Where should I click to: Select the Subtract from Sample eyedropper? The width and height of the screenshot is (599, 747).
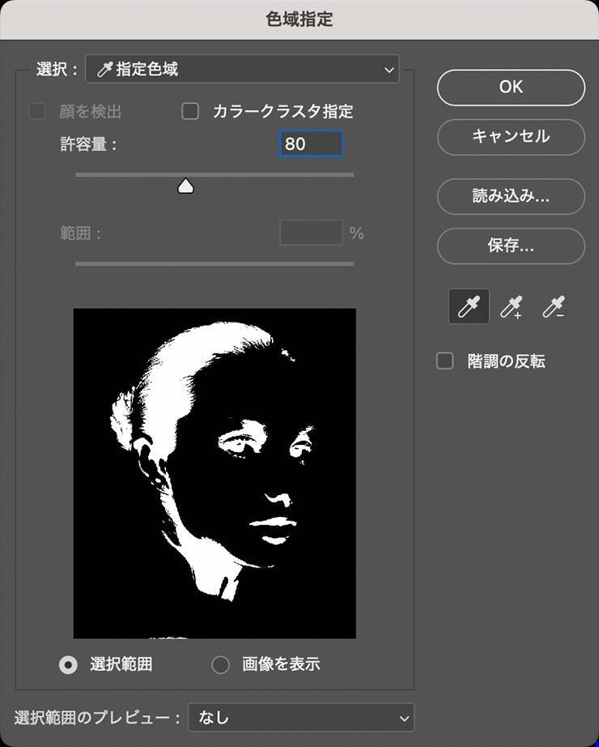tap(554, 308)
